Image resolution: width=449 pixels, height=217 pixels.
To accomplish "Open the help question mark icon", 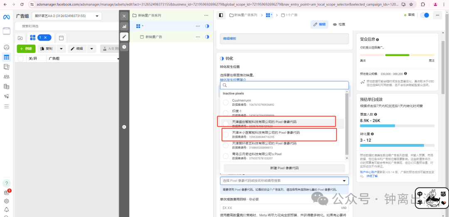I will coord(7,183).
